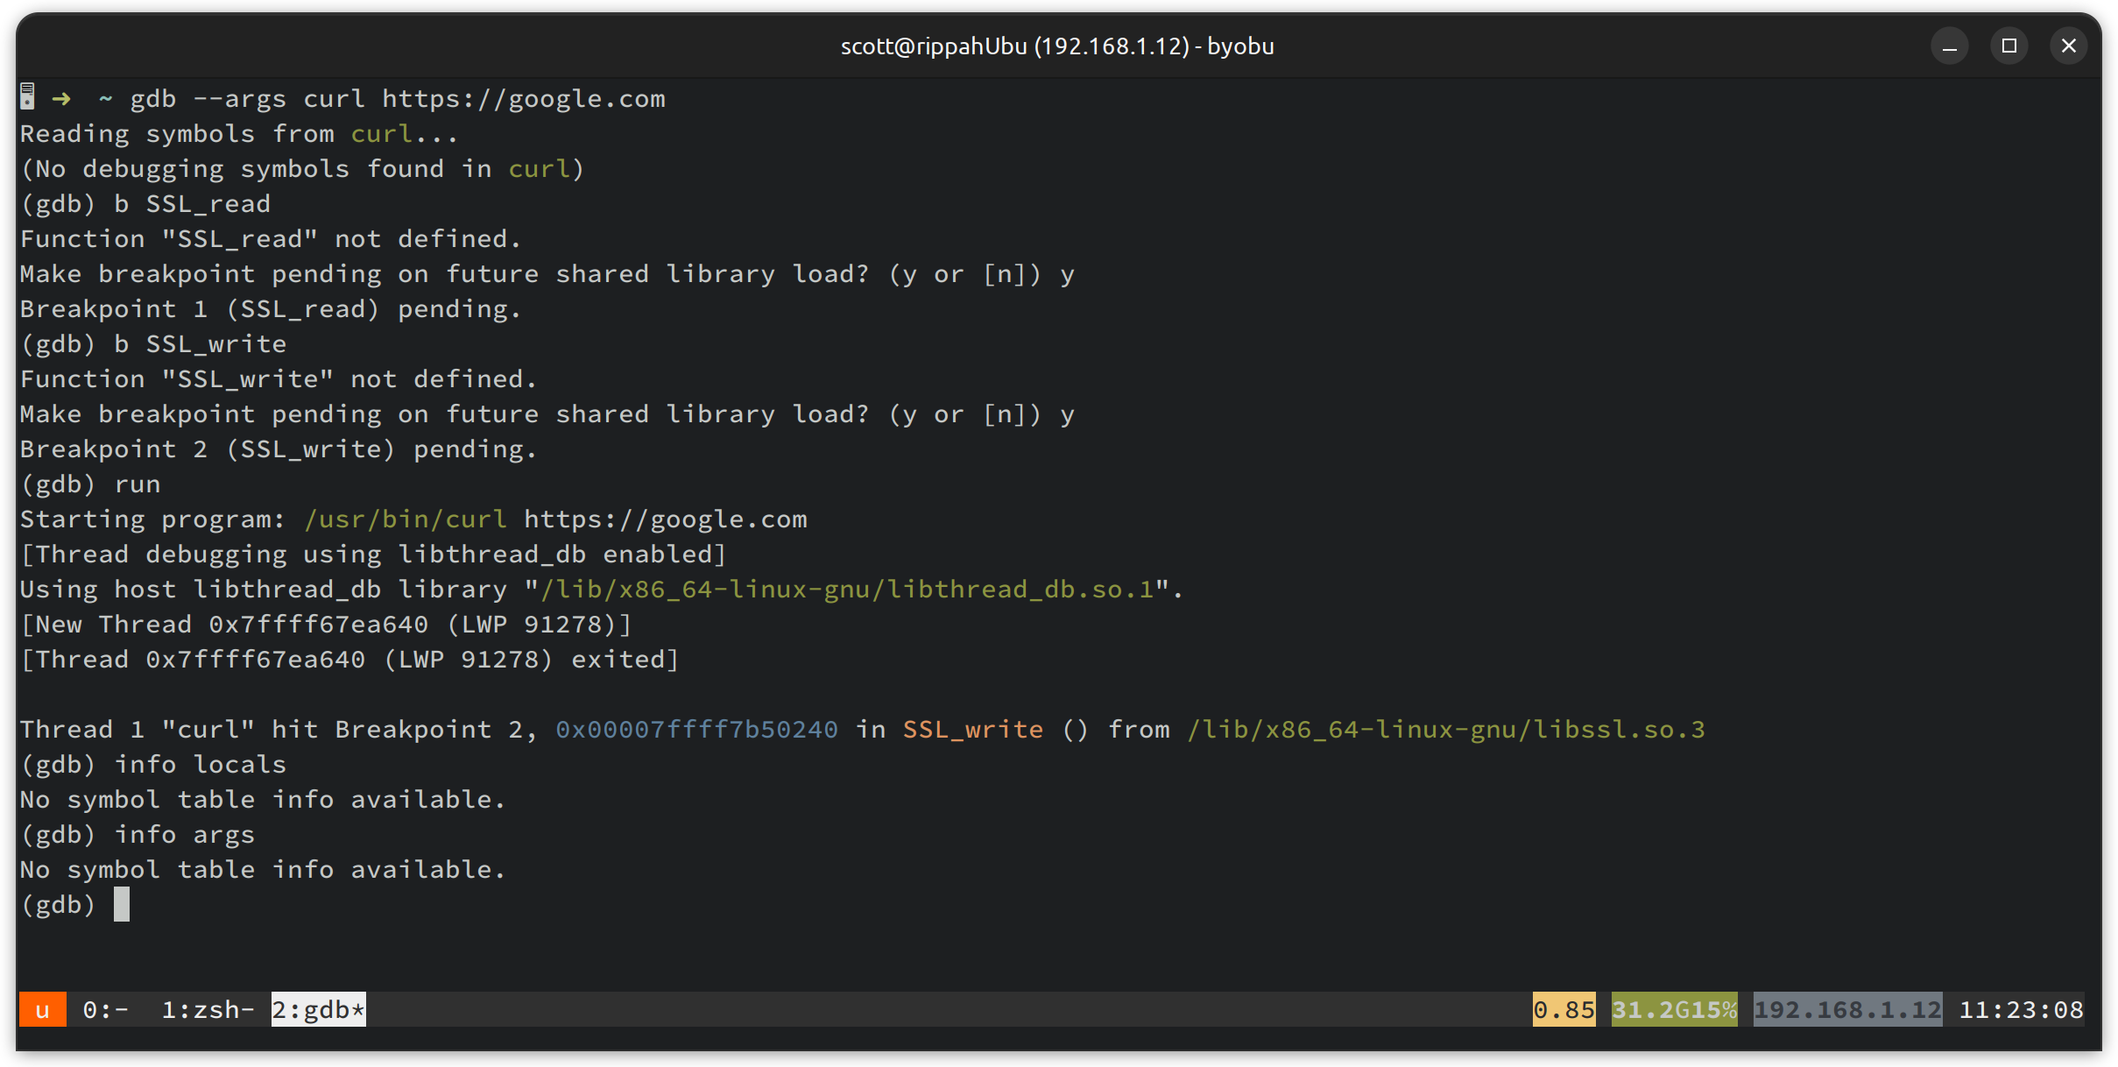Click the yellow arrow prompt symbol
This screenshot has height=1067, width=2118.
coord(61,99)
